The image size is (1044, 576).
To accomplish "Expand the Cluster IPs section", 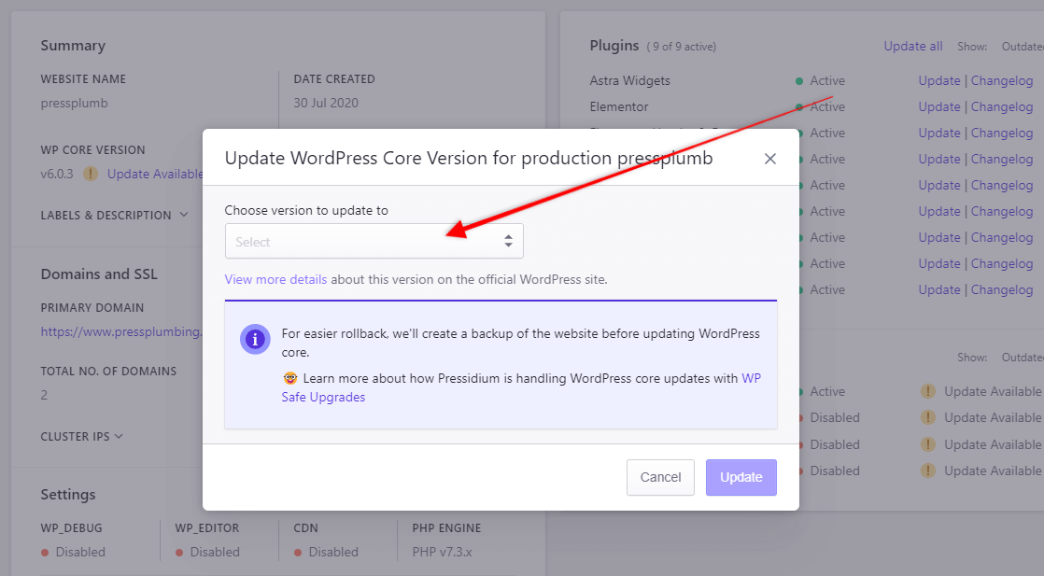I will [x=82, y=436].
